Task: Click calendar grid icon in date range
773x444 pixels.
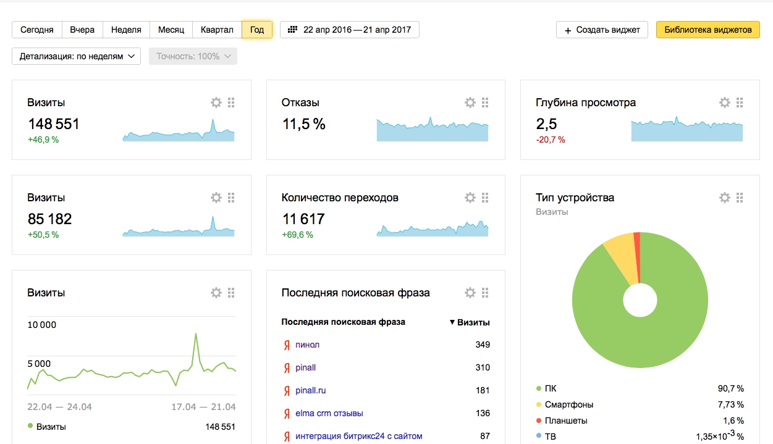Action: coord(293,30)
